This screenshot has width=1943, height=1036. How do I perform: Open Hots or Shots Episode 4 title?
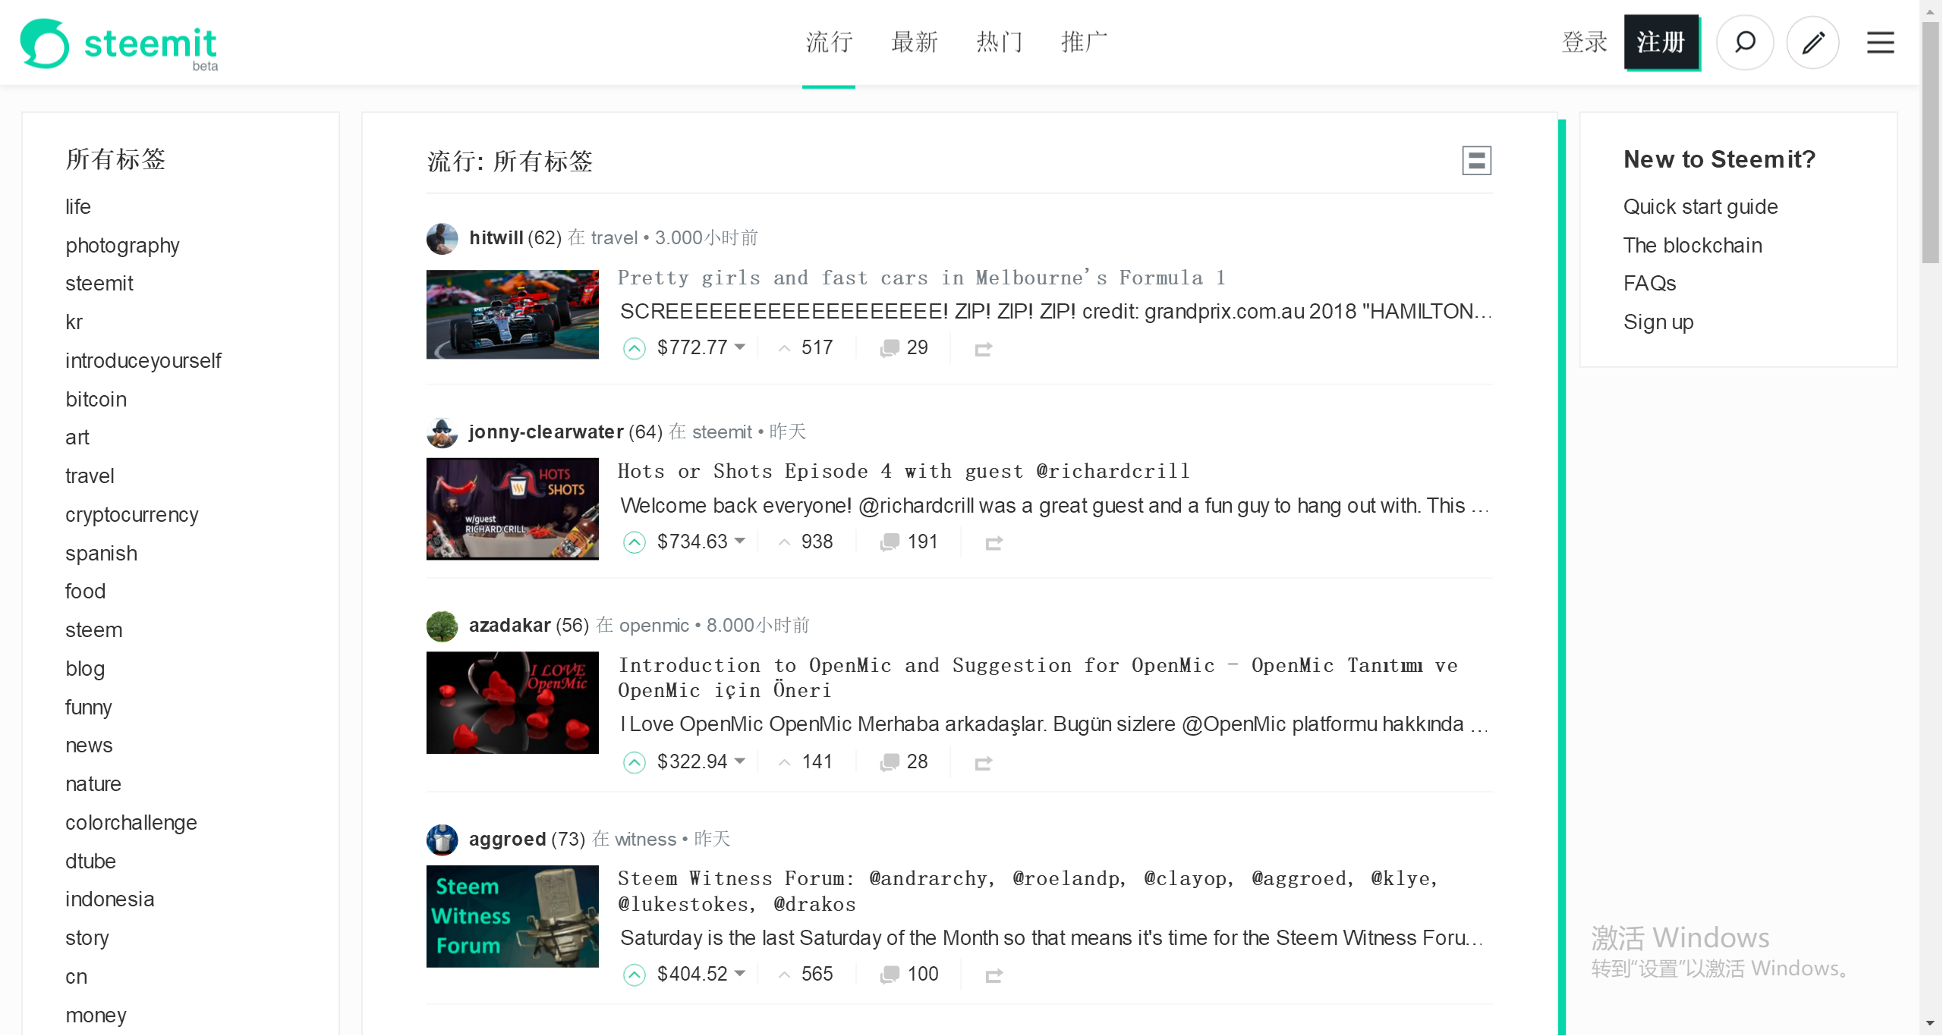click(x=904, y=471)
